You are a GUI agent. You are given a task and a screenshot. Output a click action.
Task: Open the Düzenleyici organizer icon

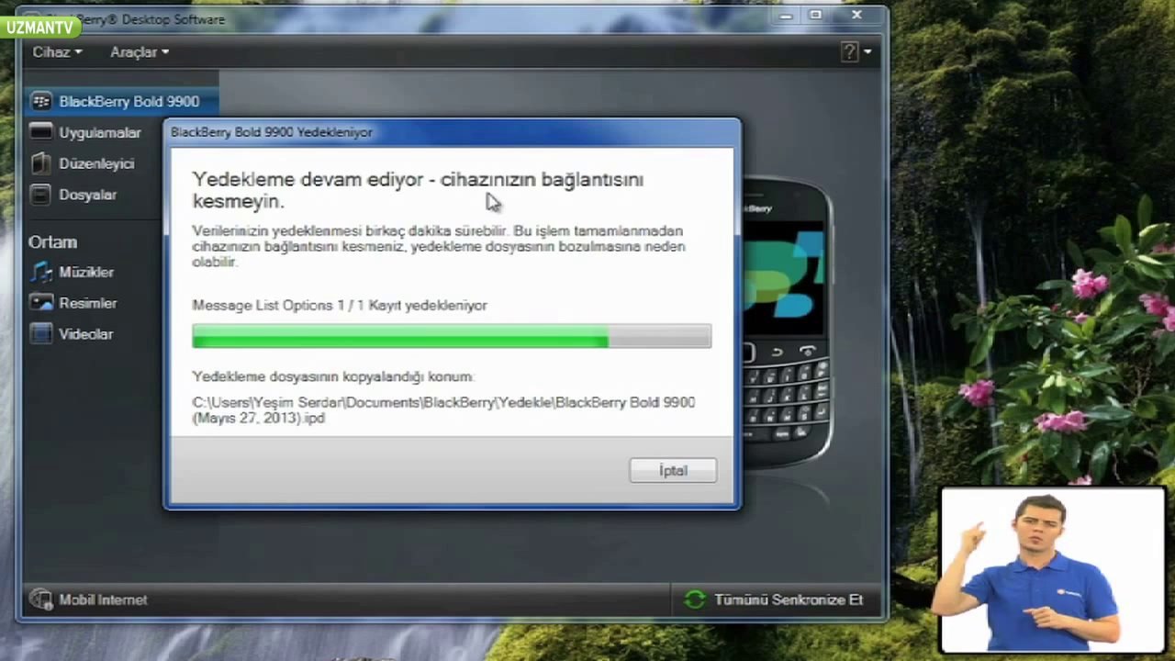pos(40,163)
